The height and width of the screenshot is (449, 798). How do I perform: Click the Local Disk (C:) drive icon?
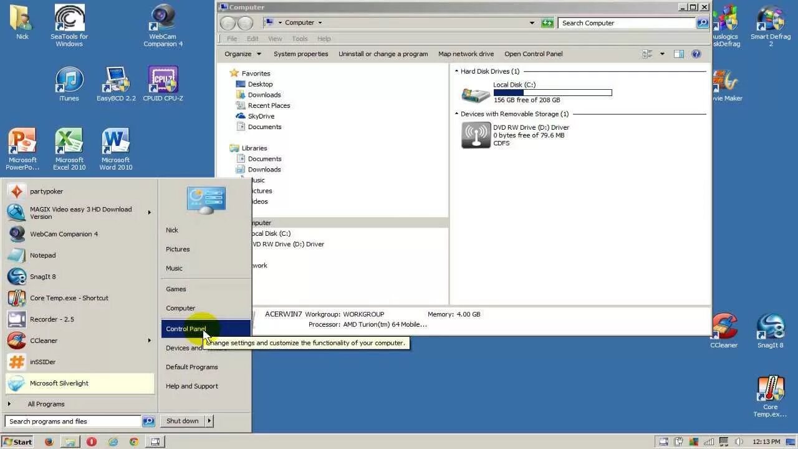pyautogui.click(x=476, y=94)
